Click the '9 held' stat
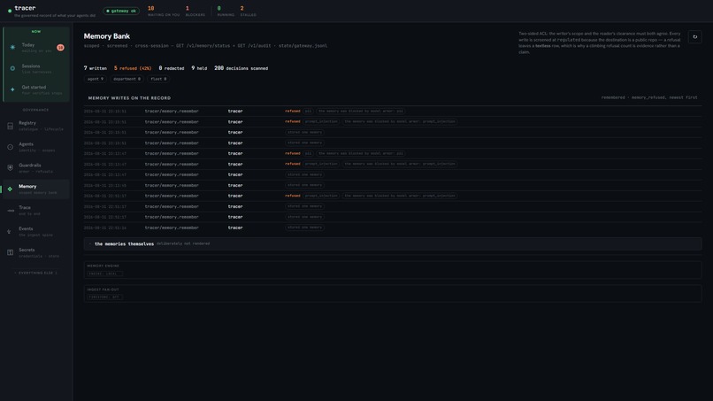This screenshot has width=713, height=401. point(199,68)
